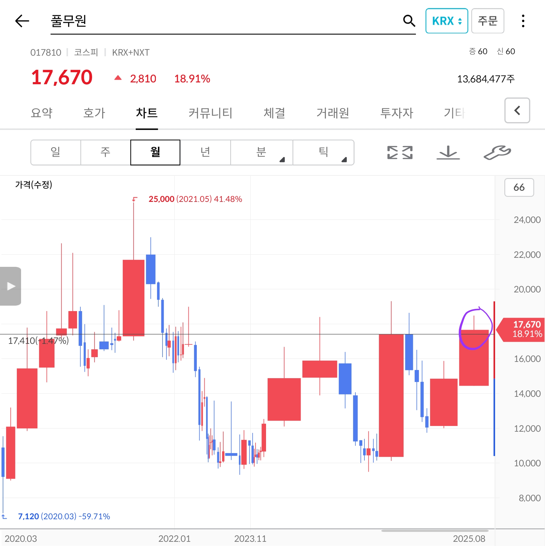Tap the 2023.11 date axis label
The width and height of the screenshot is (545, 546).
pos(250,538)
